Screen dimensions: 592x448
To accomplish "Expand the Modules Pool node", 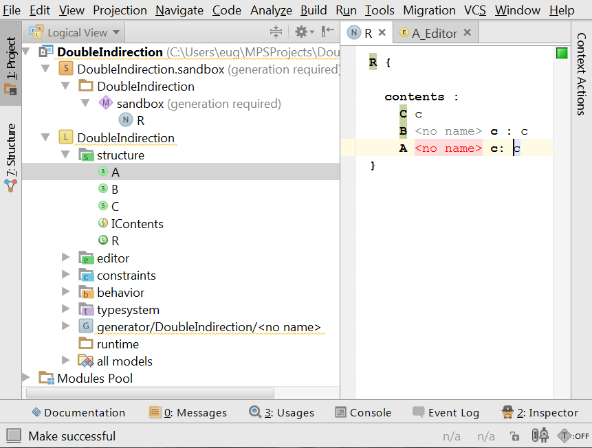I will [26, 378].
